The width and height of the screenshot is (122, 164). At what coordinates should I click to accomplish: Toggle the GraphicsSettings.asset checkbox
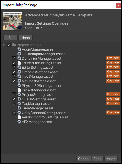pyautogui.click(x=14, y=72)
